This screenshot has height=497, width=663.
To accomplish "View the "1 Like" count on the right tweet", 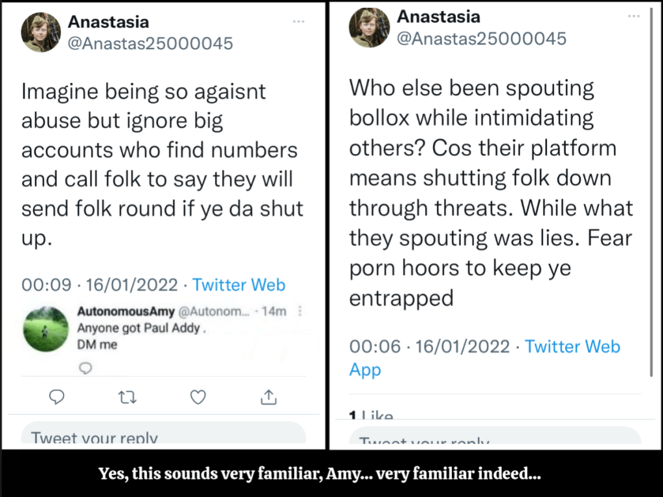I will [x=371, y=415].
